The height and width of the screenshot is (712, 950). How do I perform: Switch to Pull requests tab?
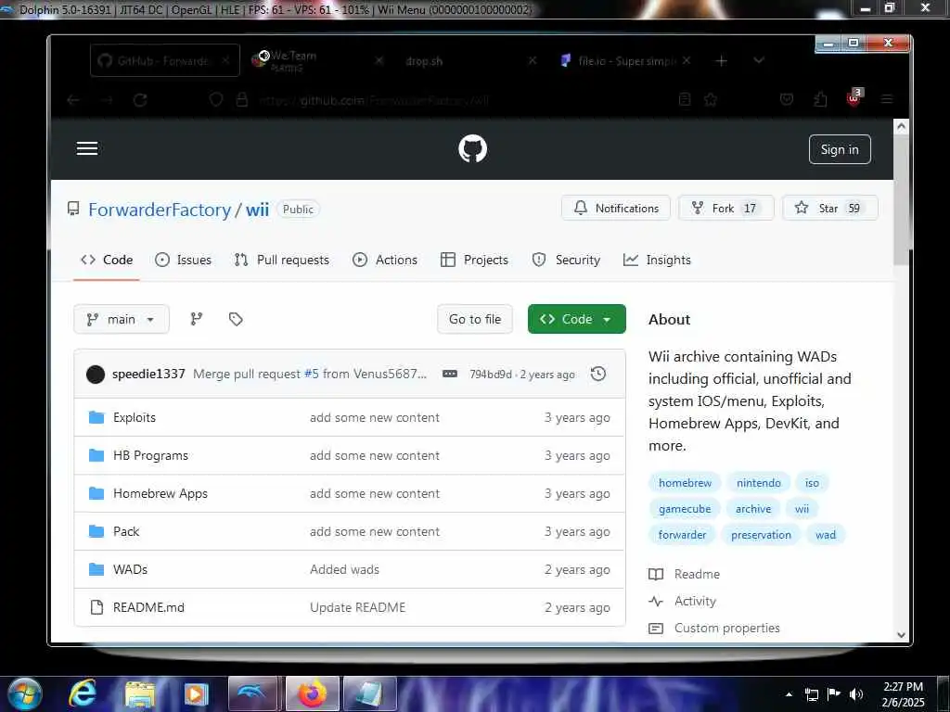(x=282, y=260)
